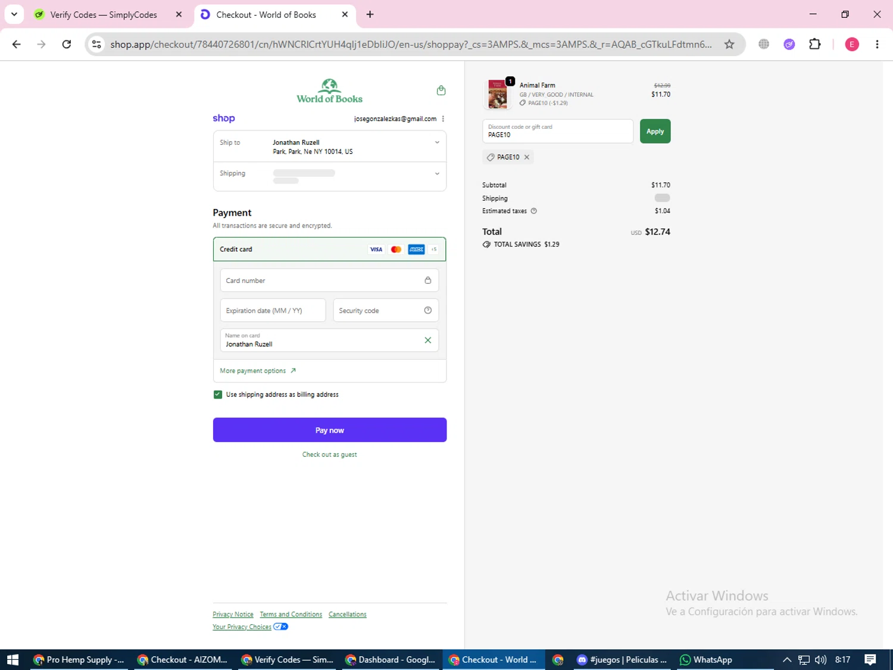Remove the PAGE10 discount tag

(527, 157)
